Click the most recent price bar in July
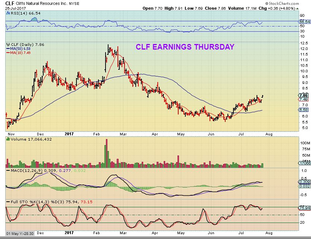This screenshot has height=239, width=311. click(263, 97)
